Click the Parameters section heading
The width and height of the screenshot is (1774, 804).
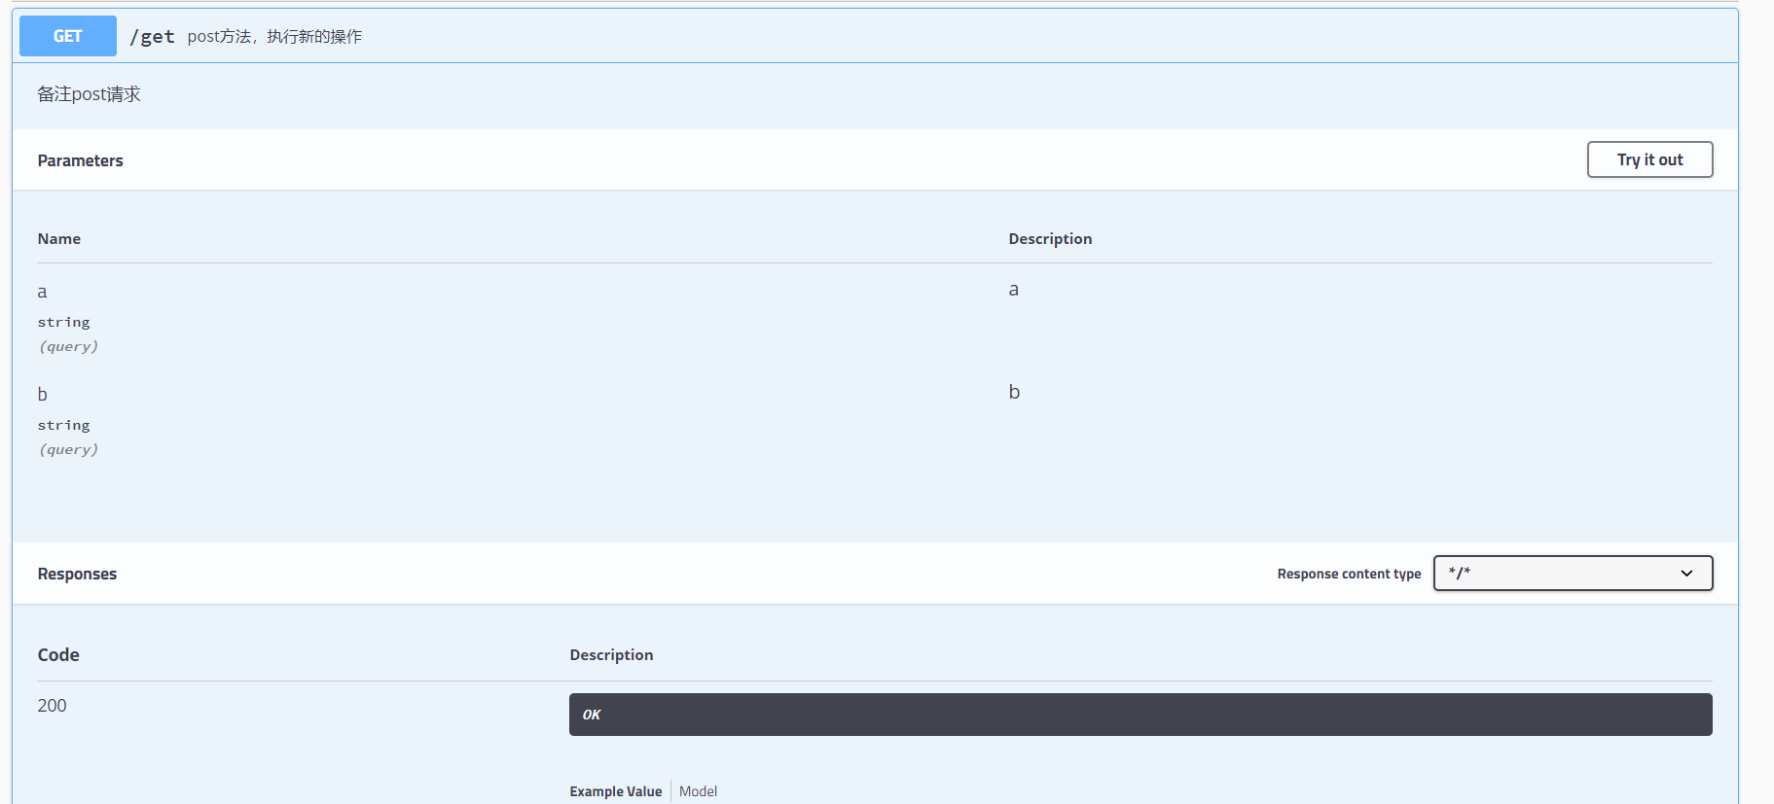(x=81, y=160)
